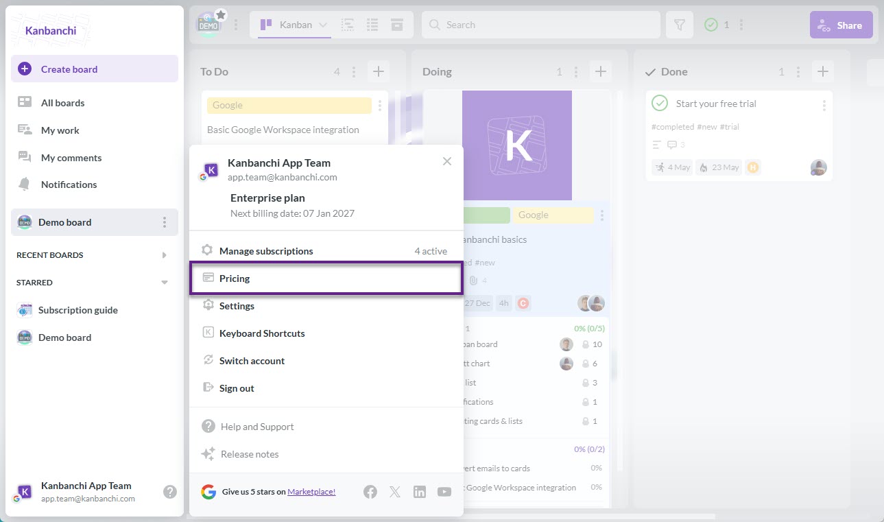Click the 23 May due date chip
Viewport: 884px width, 522px height.
click(x=719, y=167)
